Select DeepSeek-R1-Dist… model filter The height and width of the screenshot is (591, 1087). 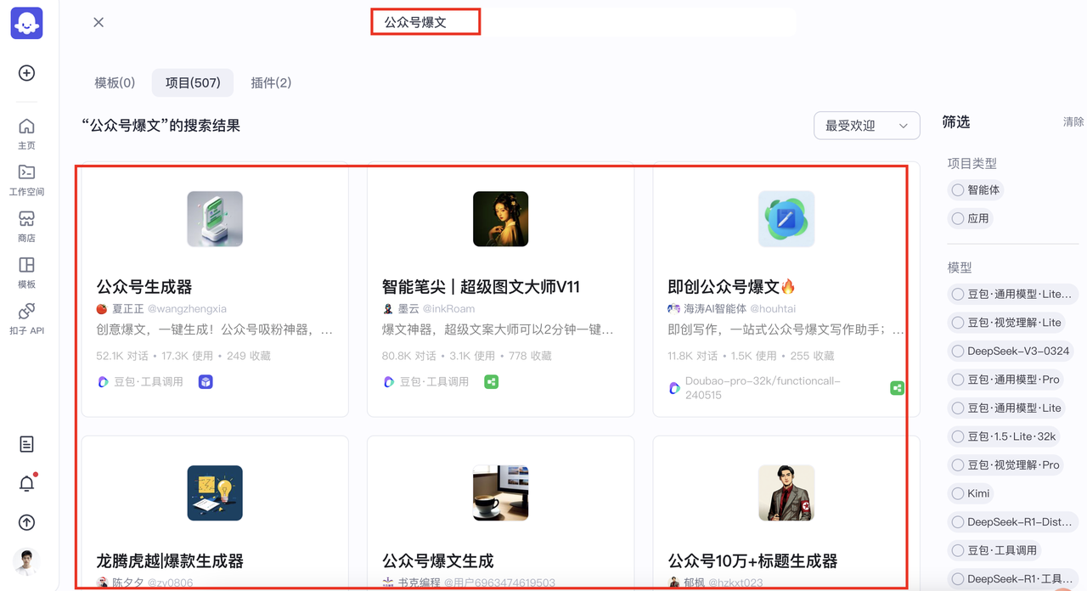(x=1012, y=522)
